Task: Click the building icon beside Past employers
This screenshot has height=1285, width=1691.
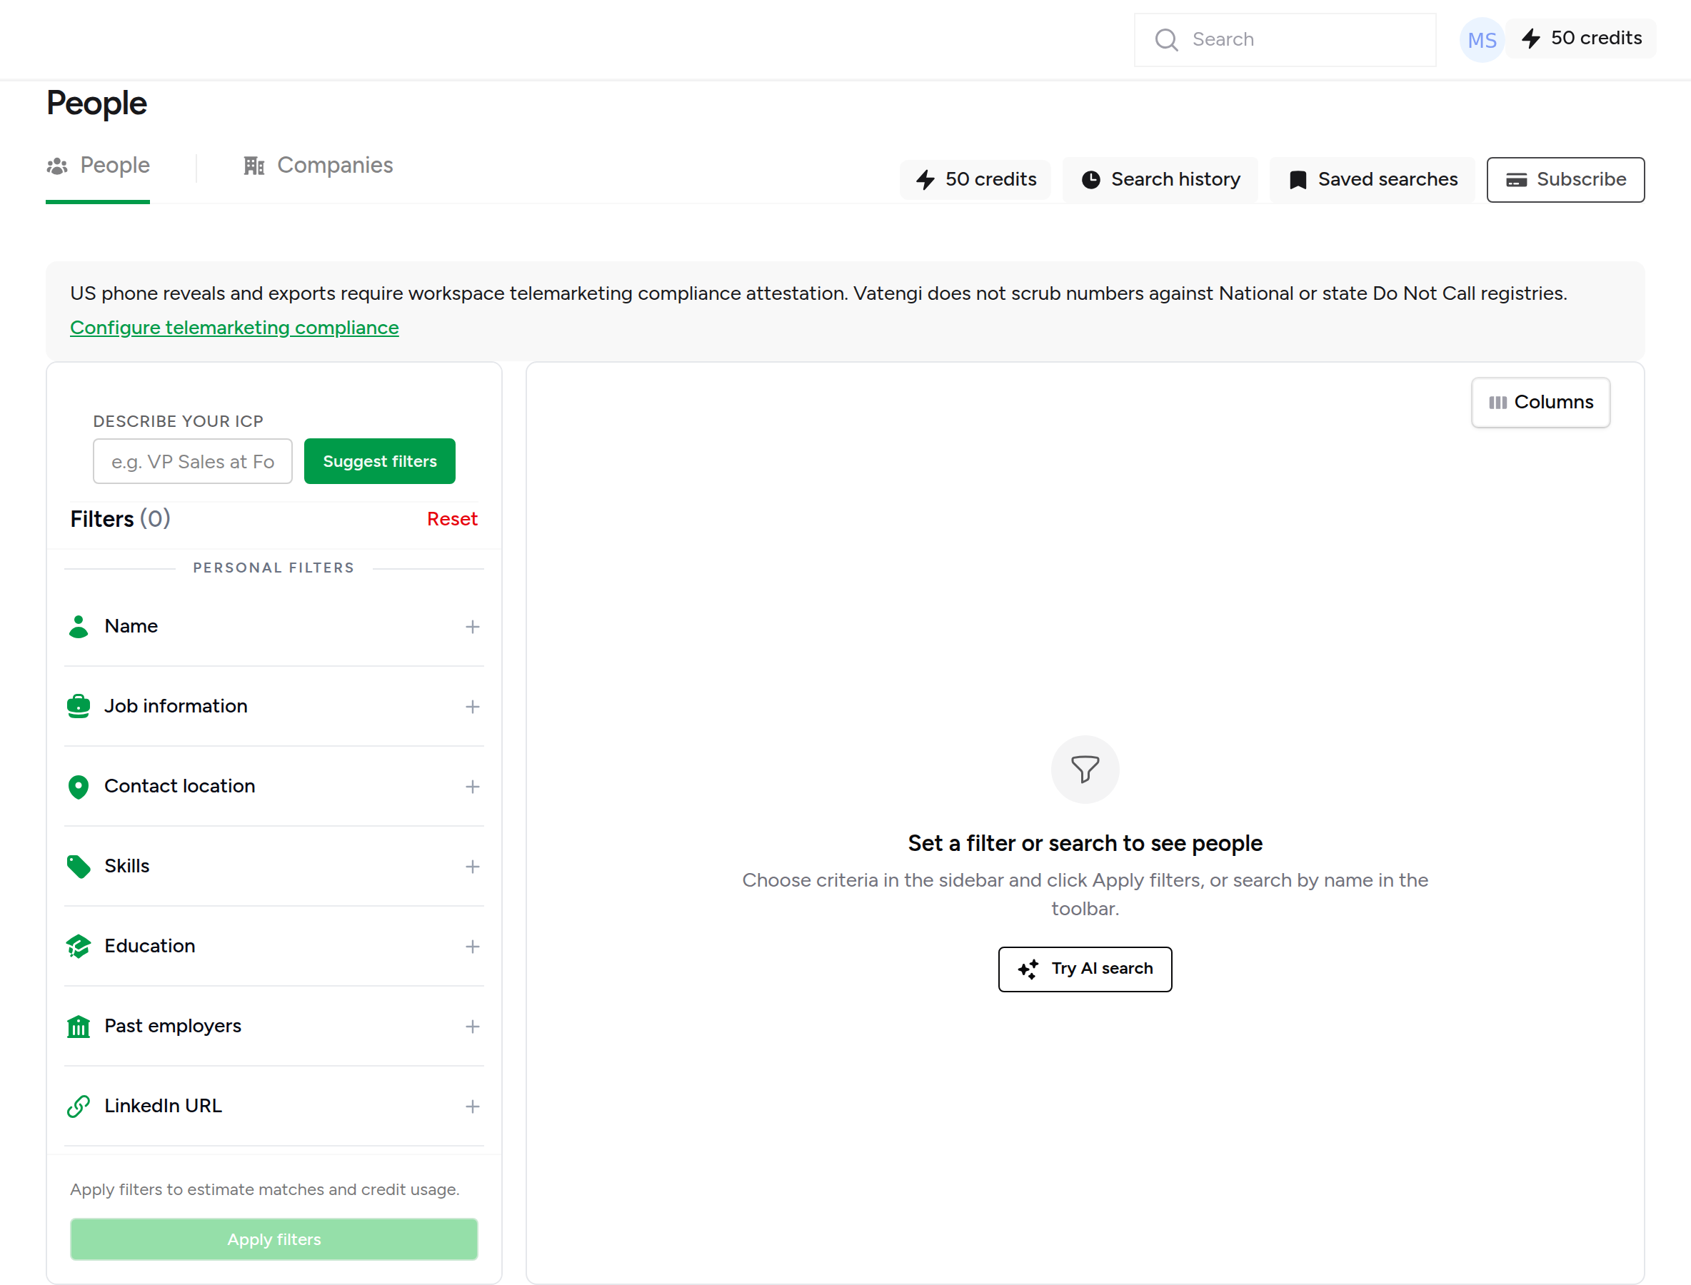Action: click(78, 1026)
